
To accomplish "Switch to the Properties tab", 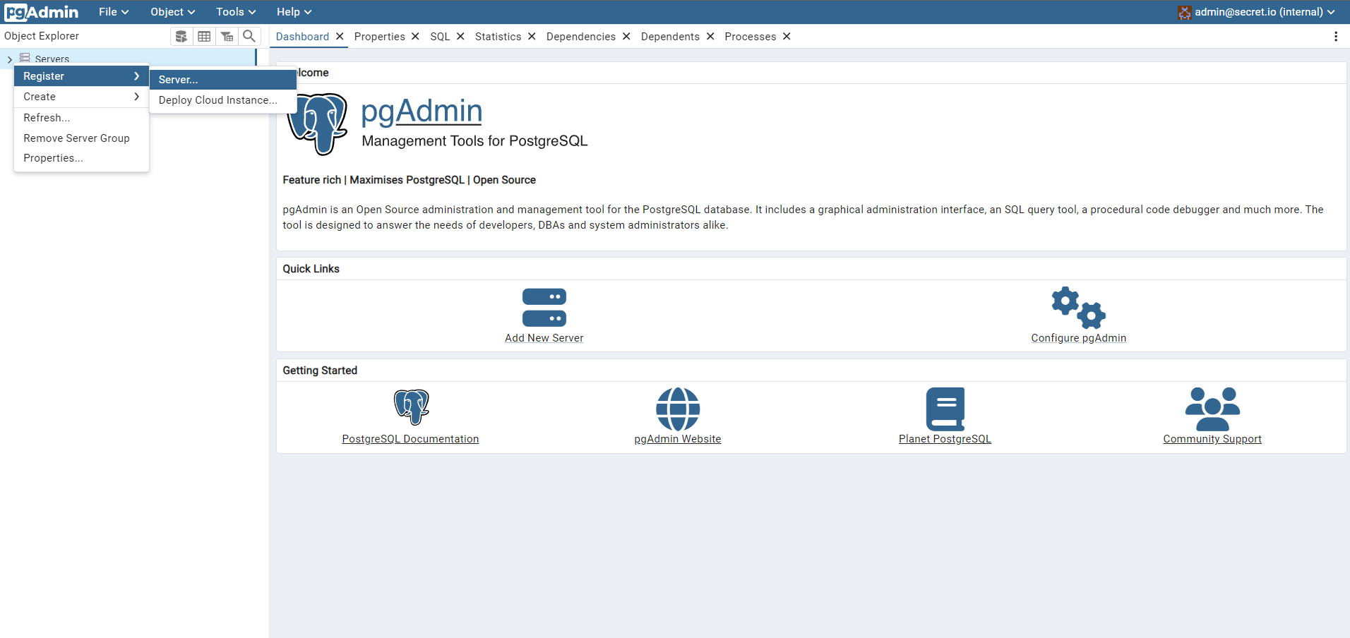I will (x=380, y=37).
